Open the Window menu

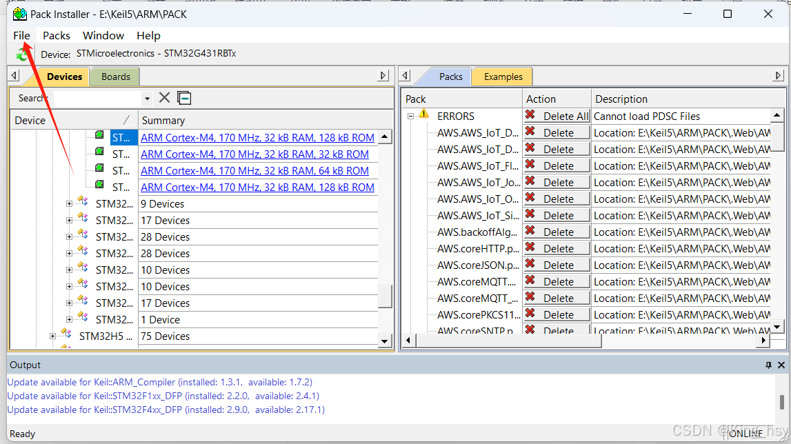(103, 35)
